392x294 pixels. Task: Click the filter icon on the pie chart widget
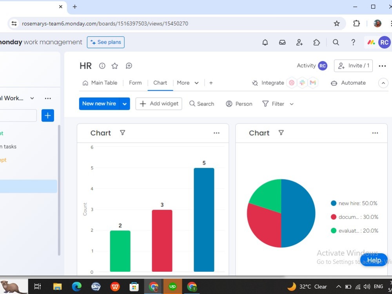coord(281,133)
